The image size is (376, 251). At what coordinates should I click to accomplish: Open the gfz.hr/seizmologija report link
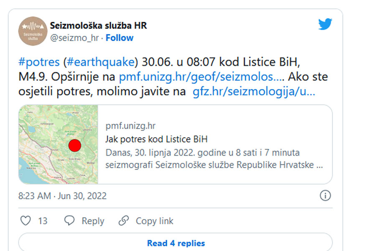tap(254, 92)
